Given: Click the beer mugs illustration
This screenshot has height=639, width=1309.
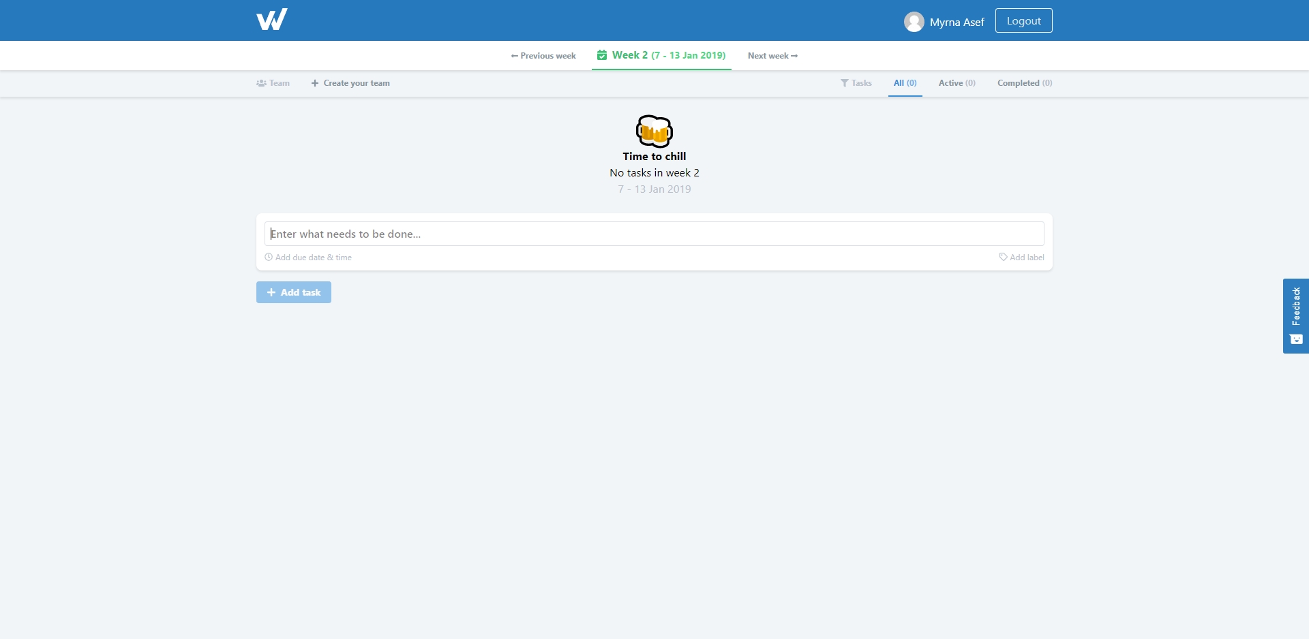Looking at the screenshot, I should point(654,131).
